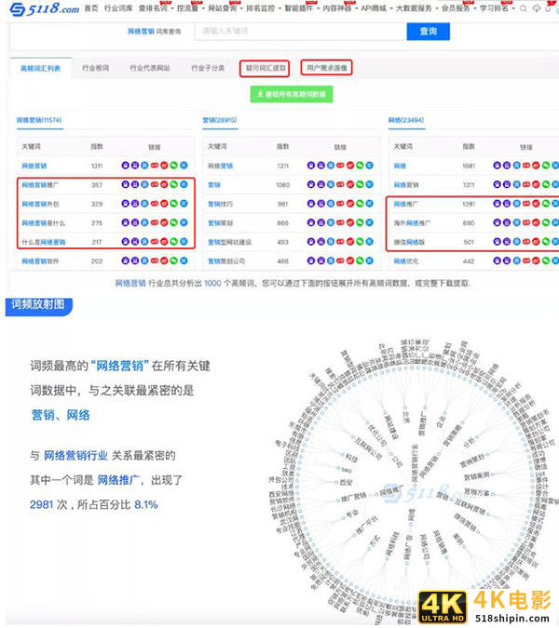Click green WeChat icon in 营销技巧 row
This screenshot has width=559, height=628.
click(x=360, y=204)
